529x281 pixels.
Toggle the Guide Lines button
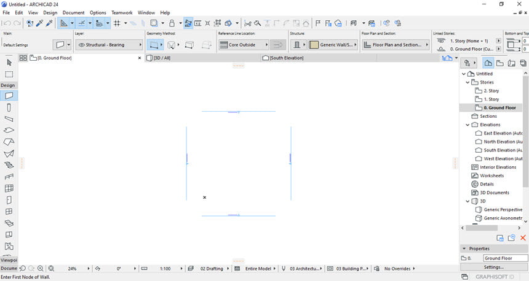tap(64, 23)
